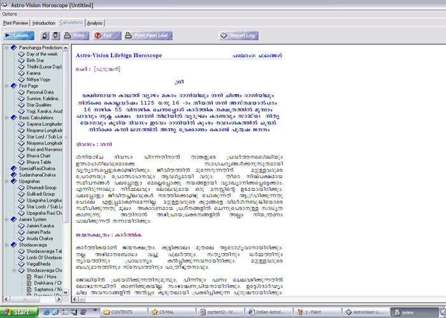The width and height of the screenshot is (446, 318).
Task: Select Dhumadi Group tree item
Action: tap(41, 188)
